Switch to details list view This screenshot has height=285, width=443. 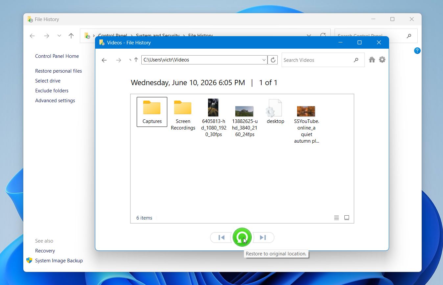[336, 218]
